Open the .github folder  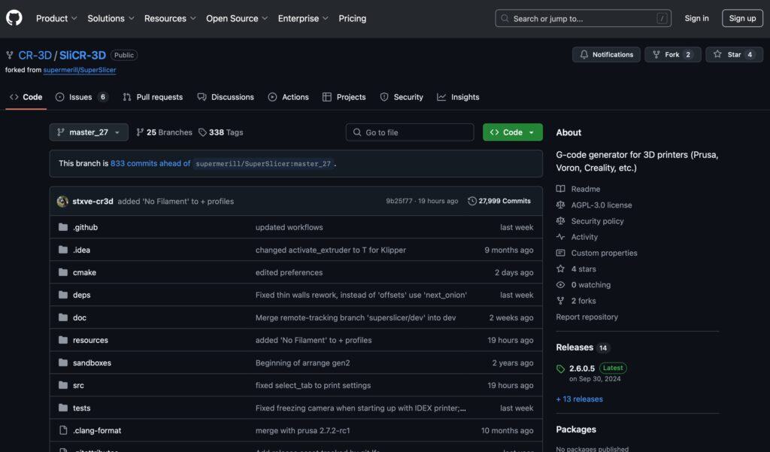pyautogui.click(x=86, y=227)
